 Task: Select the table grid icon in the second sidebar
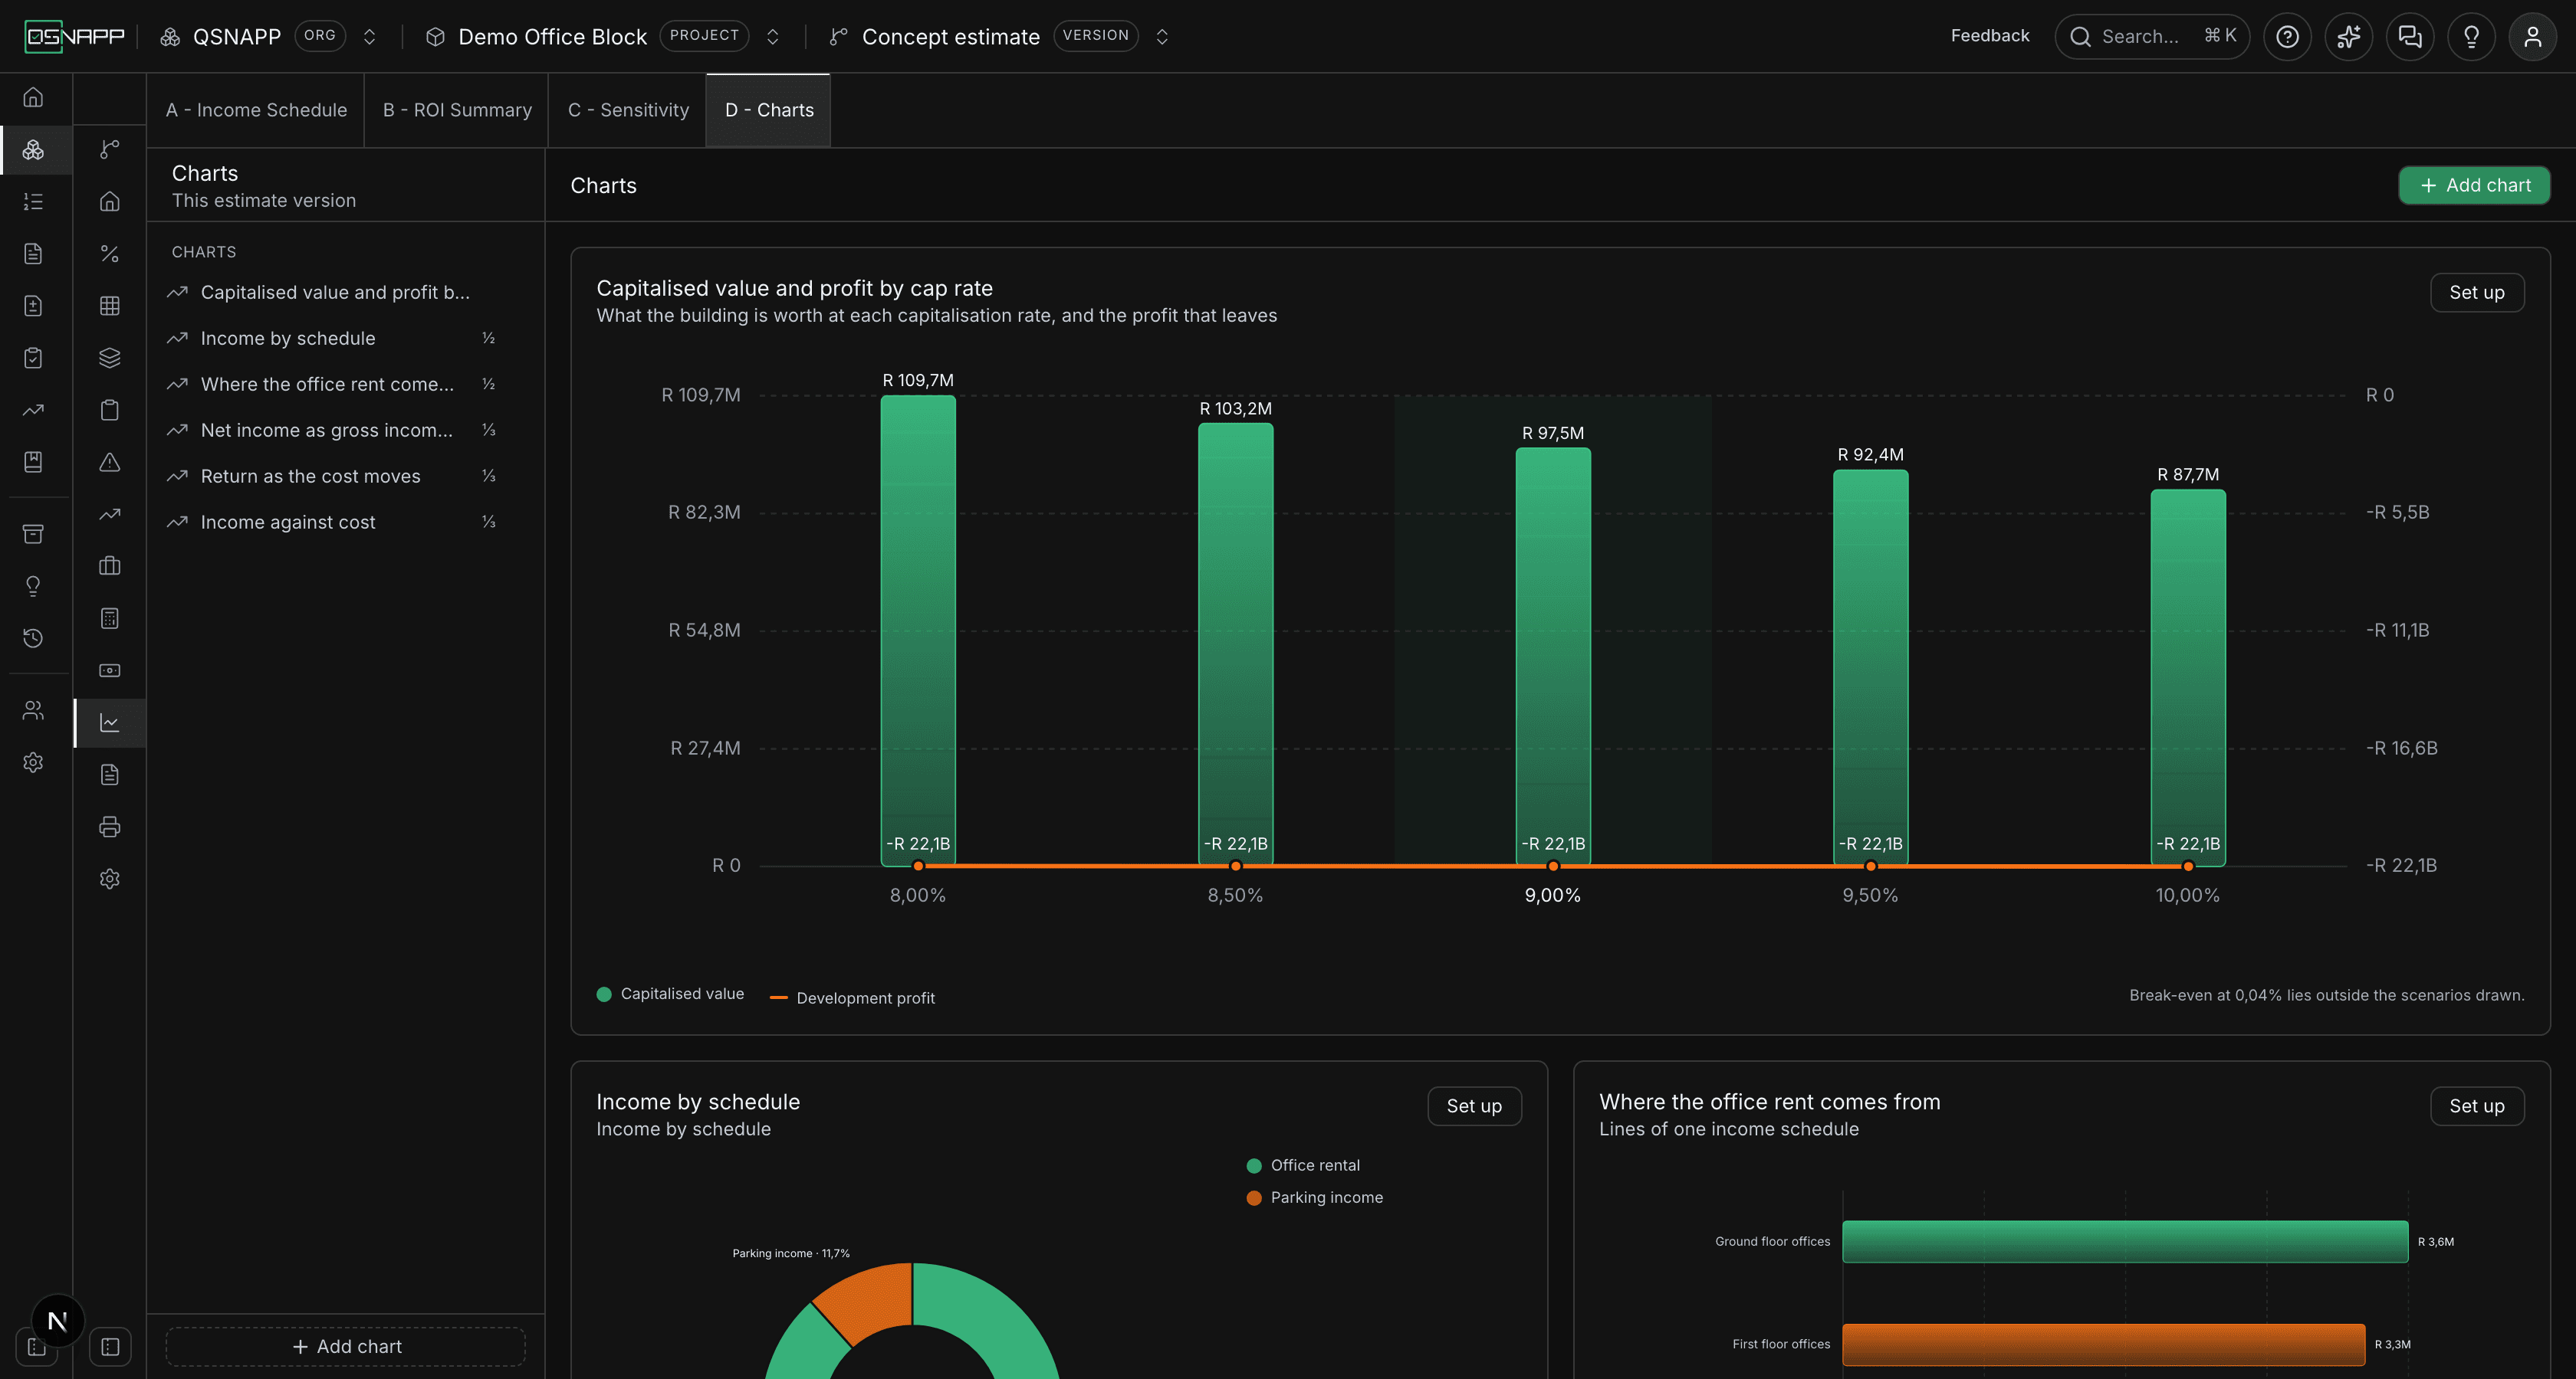(110, 306)
